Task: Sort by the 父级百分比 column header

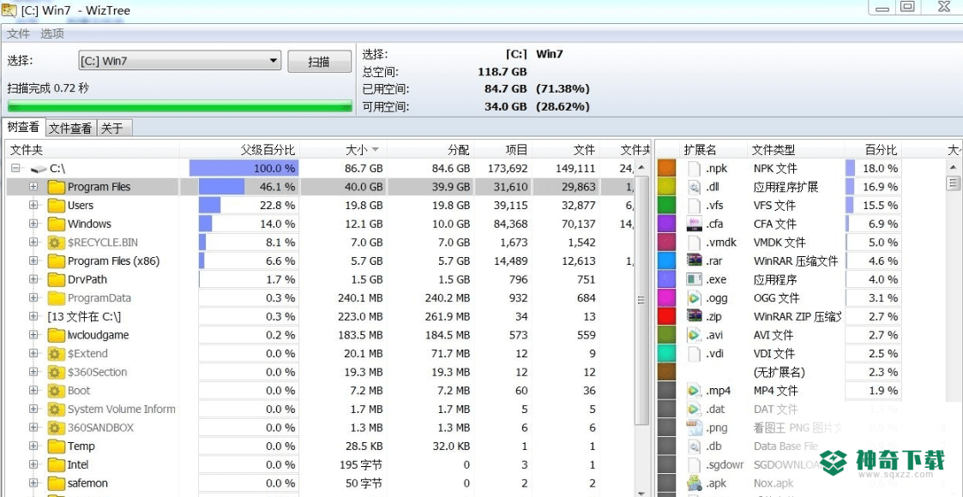Action: pos(239,150)
